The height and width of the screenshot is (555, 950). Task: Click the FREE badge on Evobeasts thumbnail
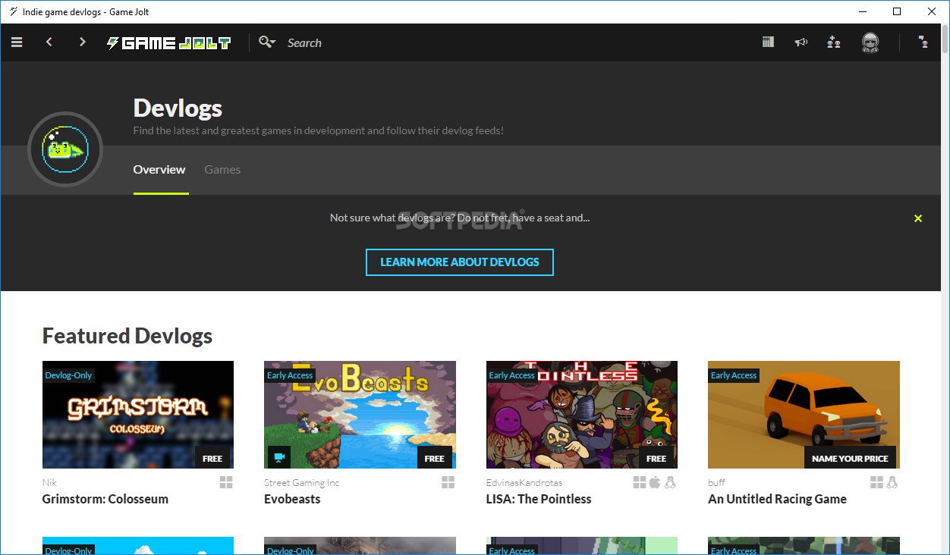click(435, 458)
